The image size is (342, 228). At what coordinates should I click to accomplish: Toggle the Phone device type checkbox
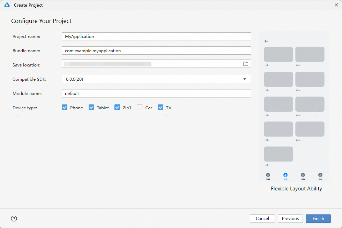(x=65, y=108)
